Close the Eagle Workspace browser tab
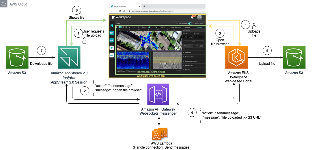Screen dimensions: 312x150 tap(139, 6)
